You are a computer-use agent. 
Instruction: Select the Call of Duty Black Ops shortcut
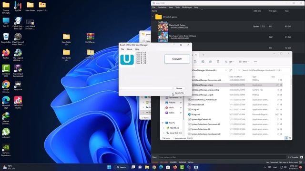click(18, 23)
